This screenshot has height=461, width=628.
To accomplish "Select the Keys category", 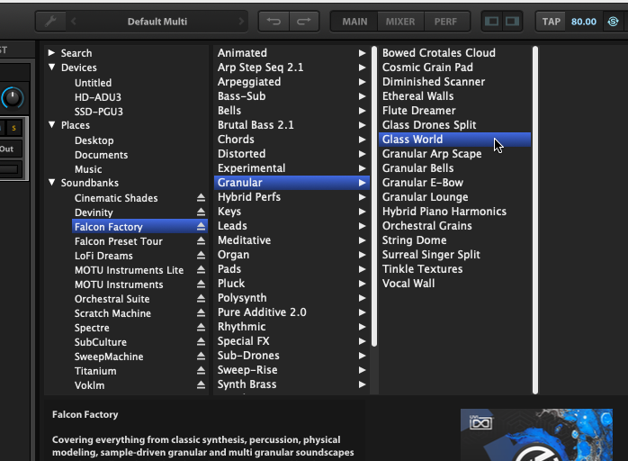I will (x=292, y=212).
